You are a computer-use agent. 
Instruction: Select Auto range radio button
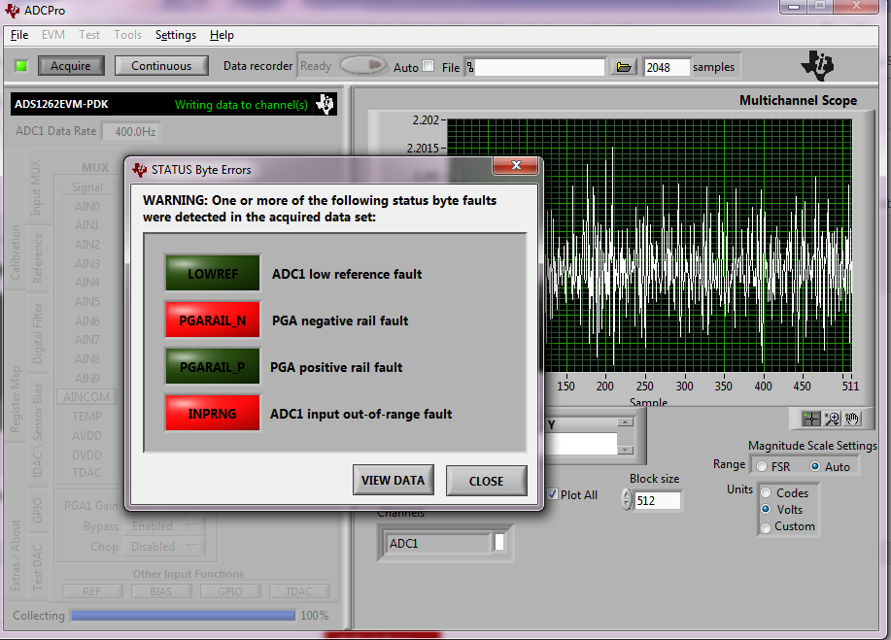coord(815,466)
